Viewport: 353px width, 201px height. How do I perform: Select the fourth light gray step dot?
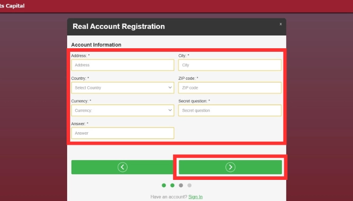tap(190, 185)
